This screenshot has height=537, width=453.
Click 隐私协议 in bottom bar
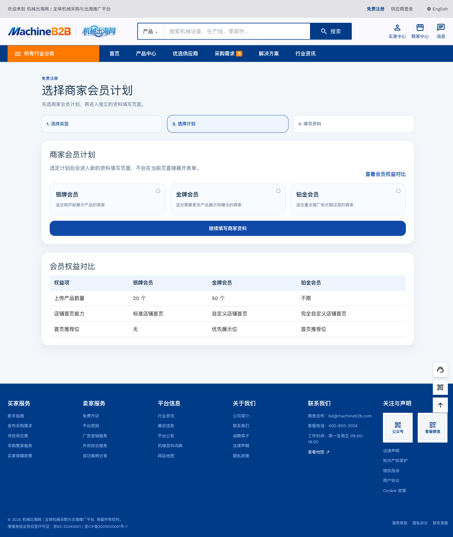click(420, 523)
